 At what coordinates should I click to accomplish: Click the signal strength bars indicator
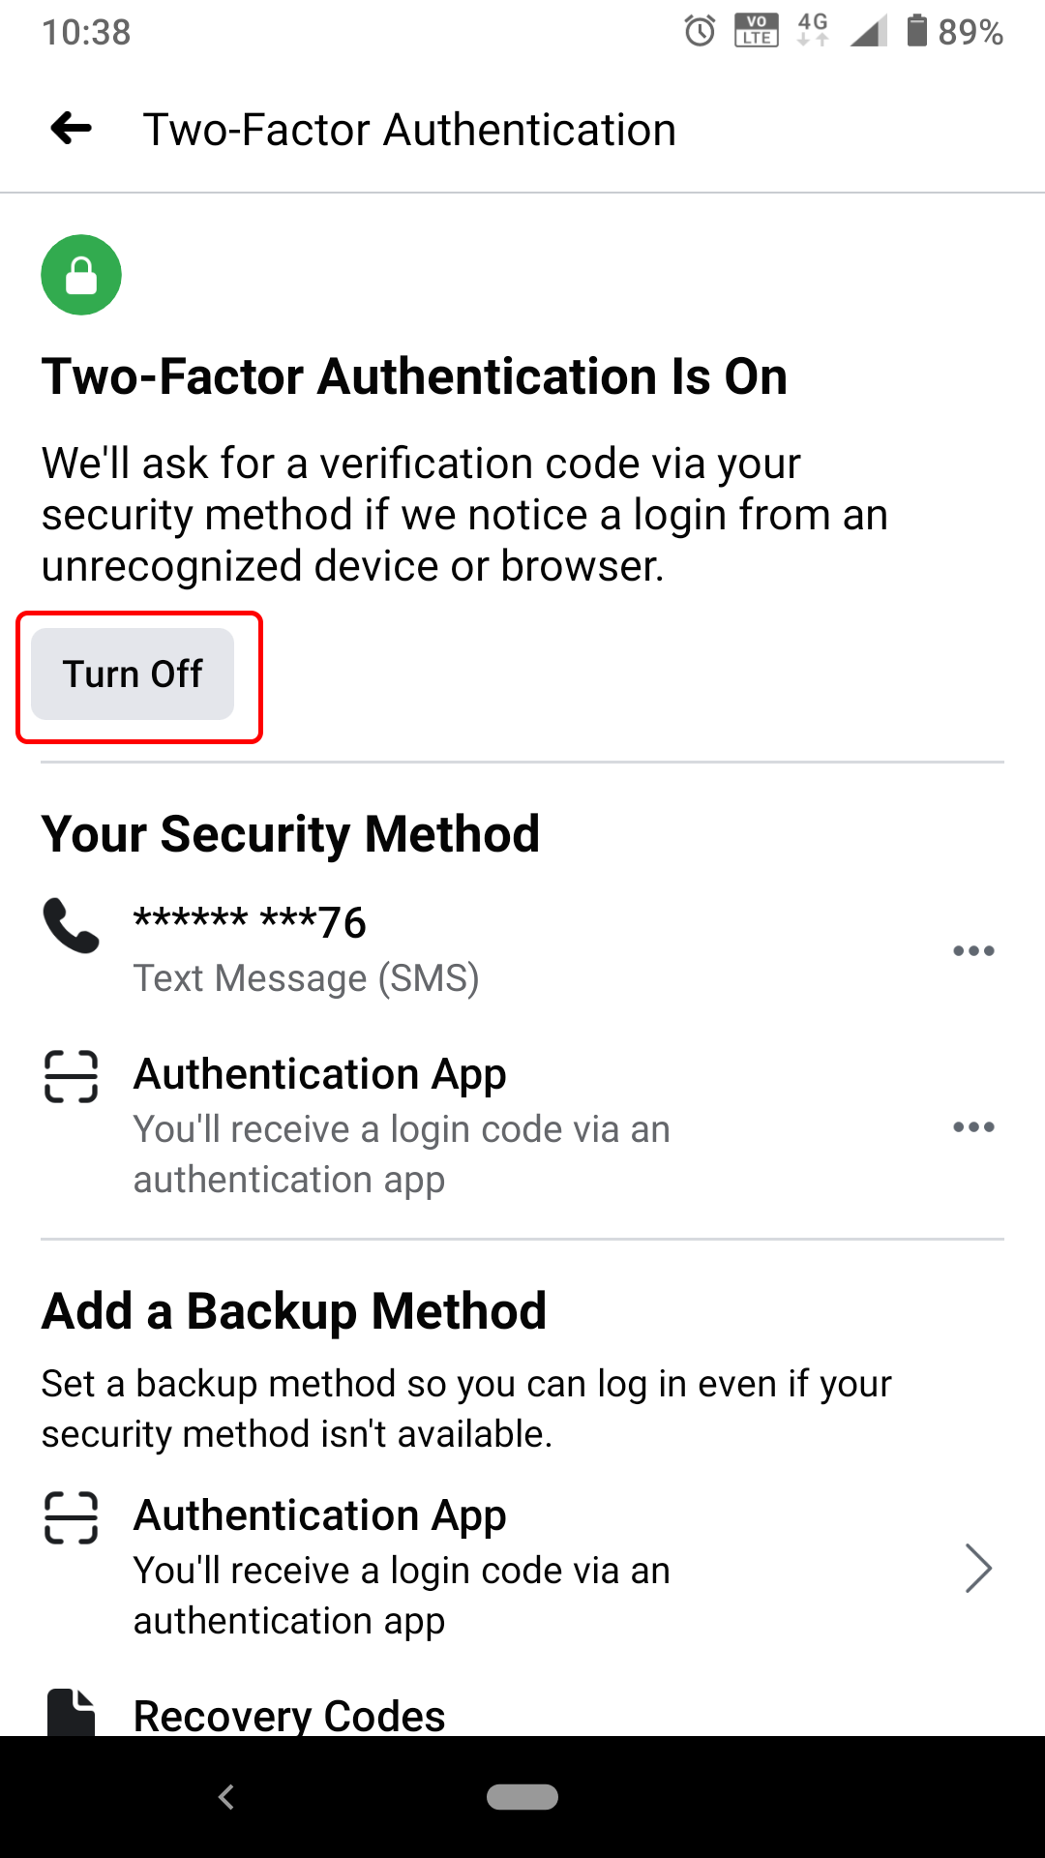point(866,32)
